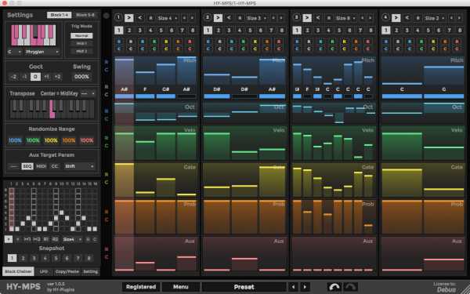
Task: Select Aux target SEQ button
Action: (27, 166)
